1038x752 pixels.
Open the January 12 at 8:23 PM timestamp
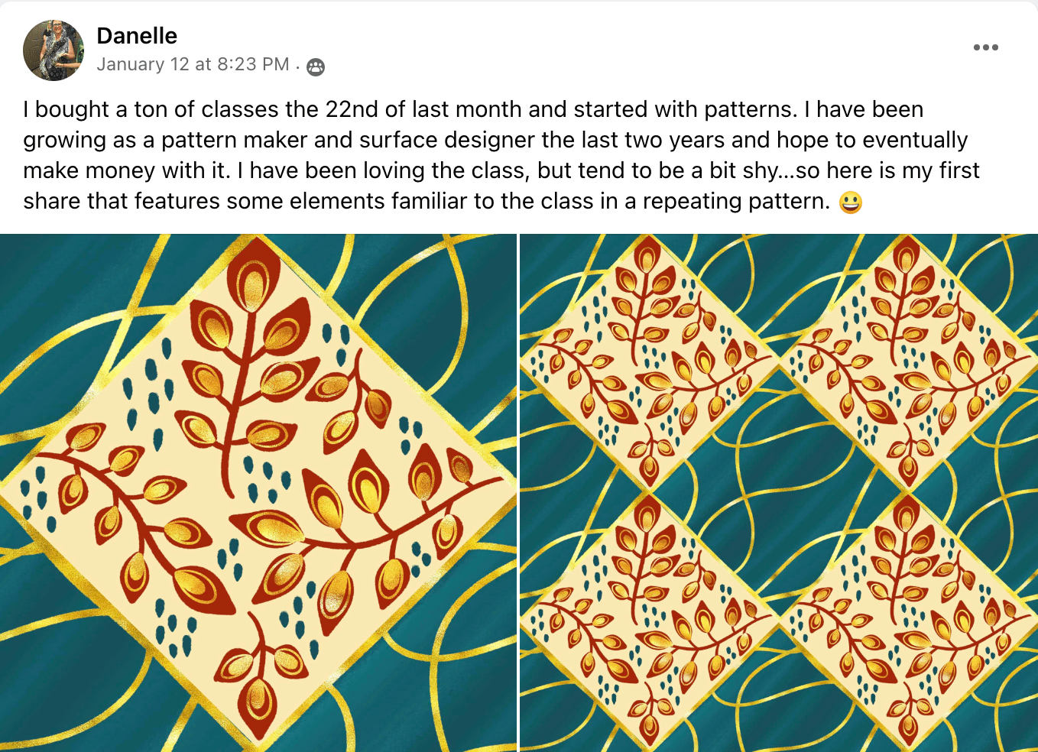193,65
